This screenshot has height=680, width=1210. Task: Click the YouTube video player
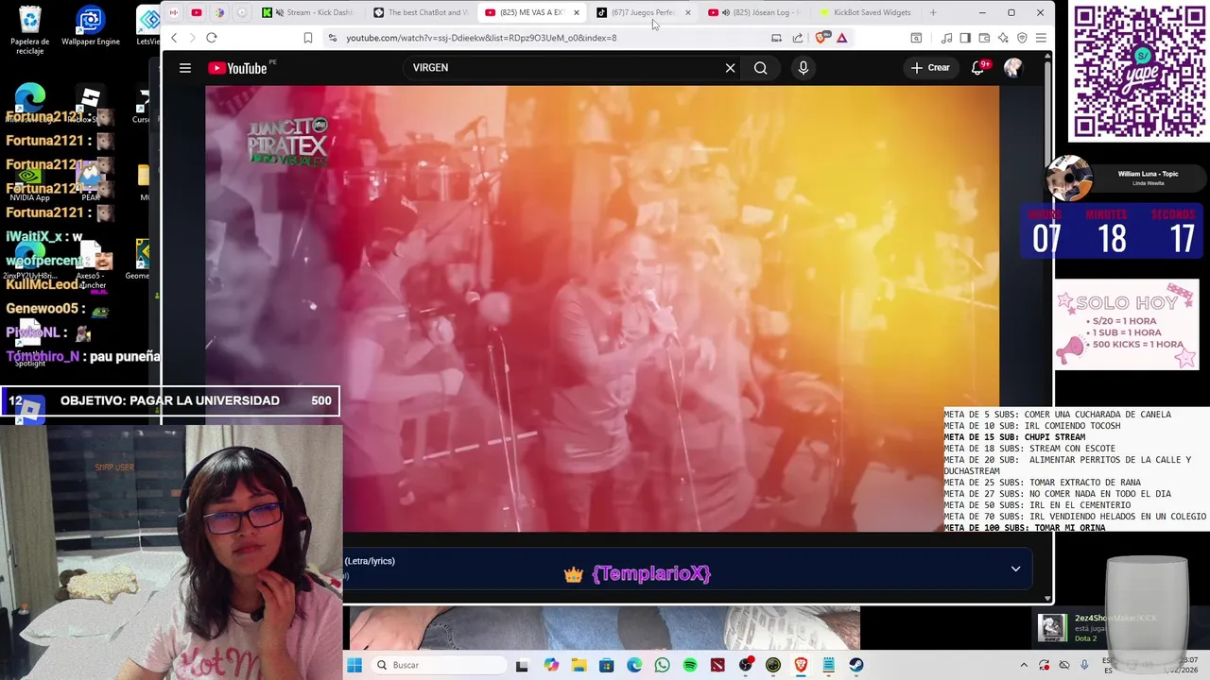[x=602, y=309]
